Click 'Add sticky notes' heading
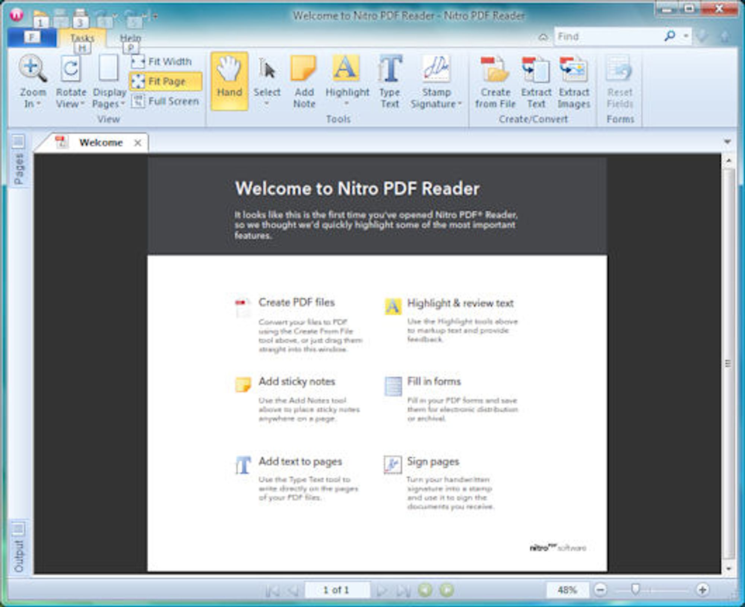The image size is (745, 607). [x=297, y=382]
